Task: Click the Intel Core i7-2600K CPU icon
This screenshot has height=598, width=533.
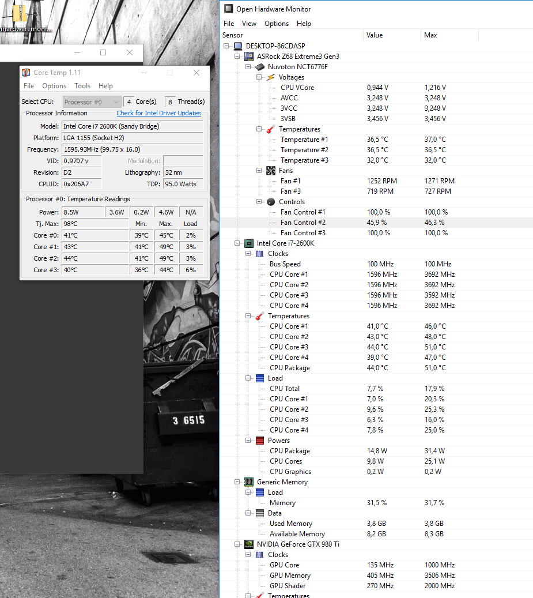Action: (x=249, y=243)
